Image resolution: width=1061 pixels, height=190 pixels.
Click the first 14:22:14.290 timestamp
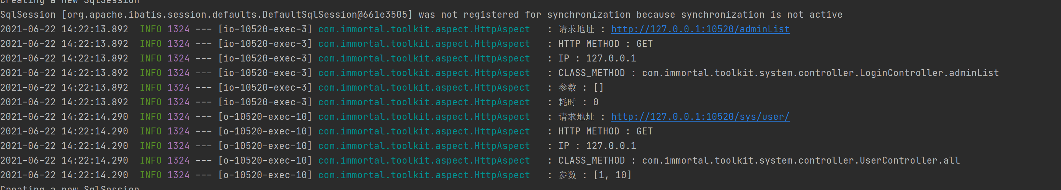pos(95,117)
